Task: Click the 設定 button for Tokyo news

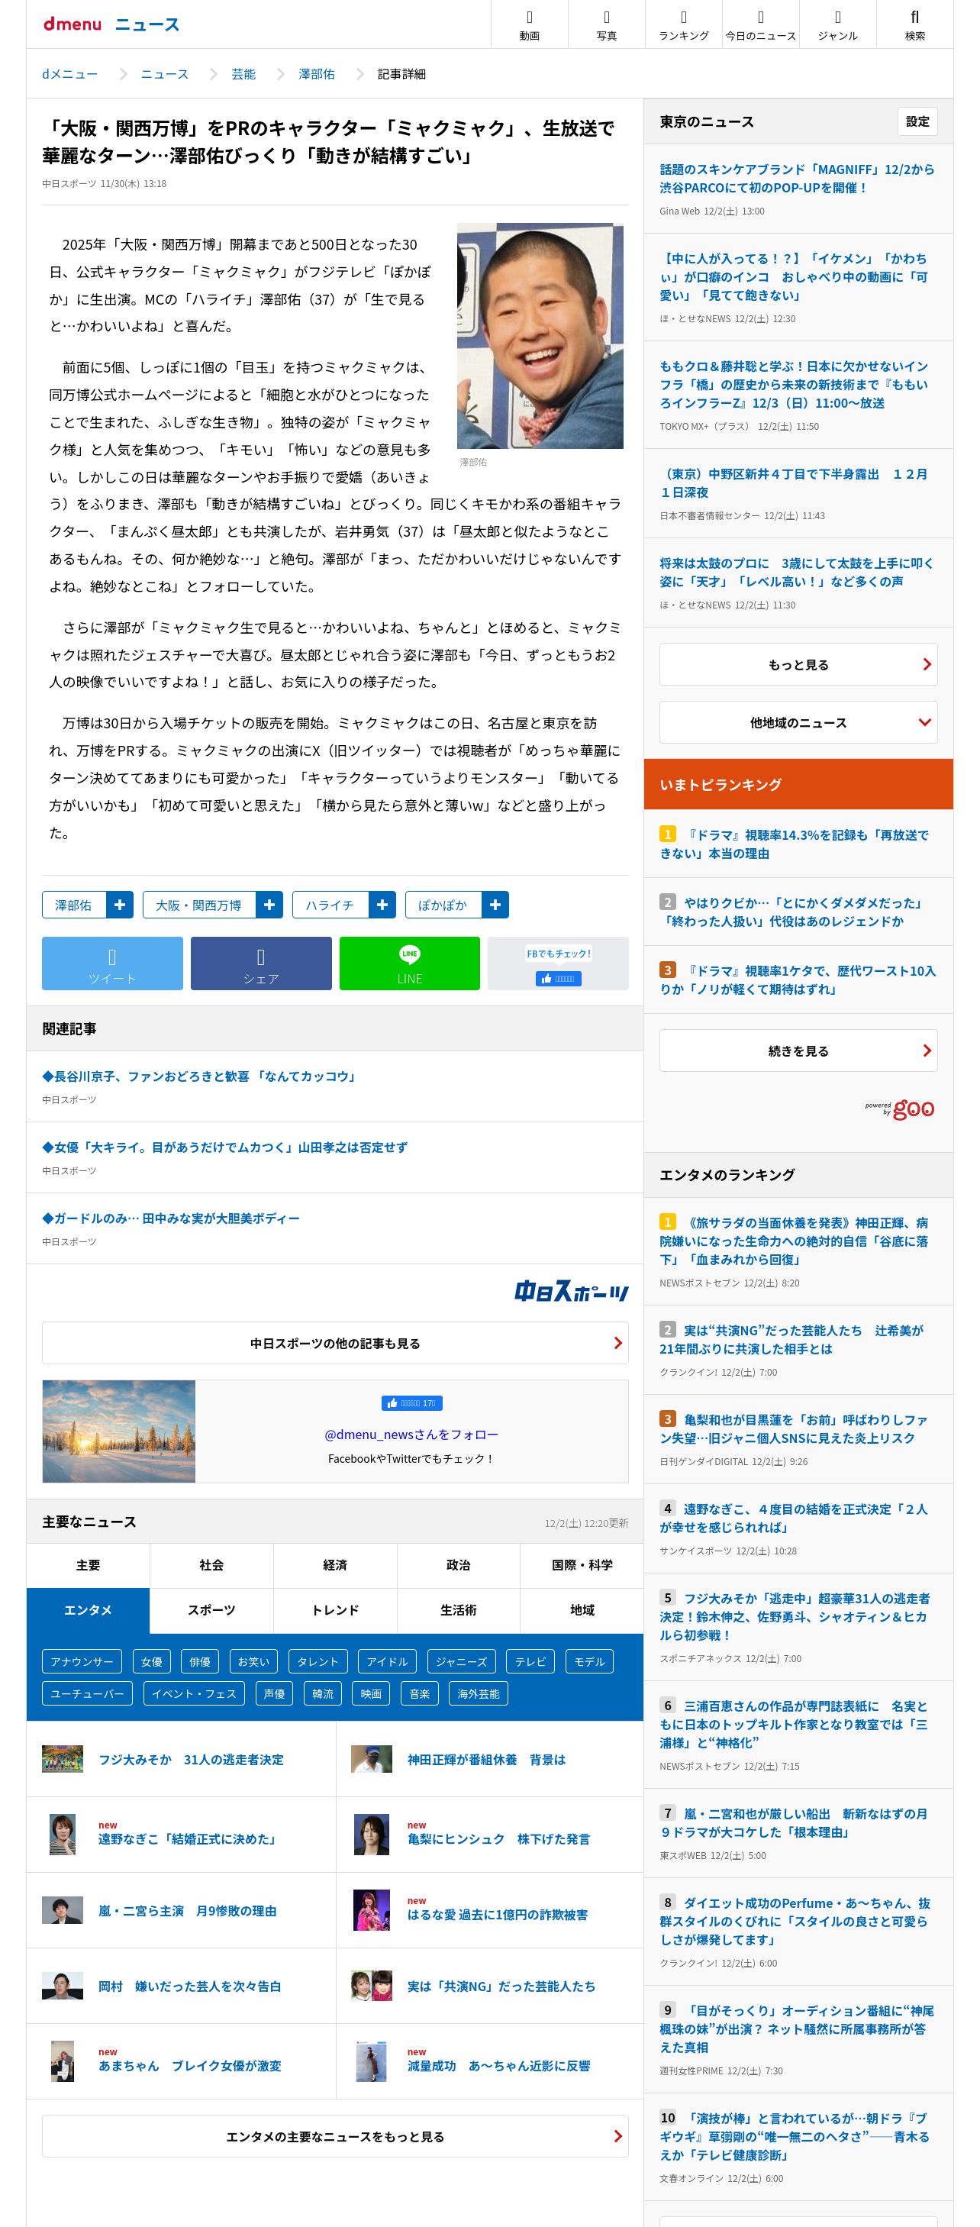Action: [x=917, y=121]
